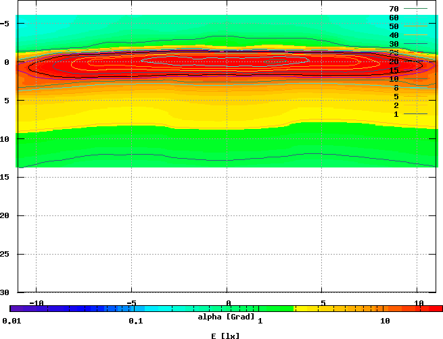Image resolution: width=443 pixels, height=339 pixels.
Task: Click the legend entry labeled 70
Action: (394, 9)
